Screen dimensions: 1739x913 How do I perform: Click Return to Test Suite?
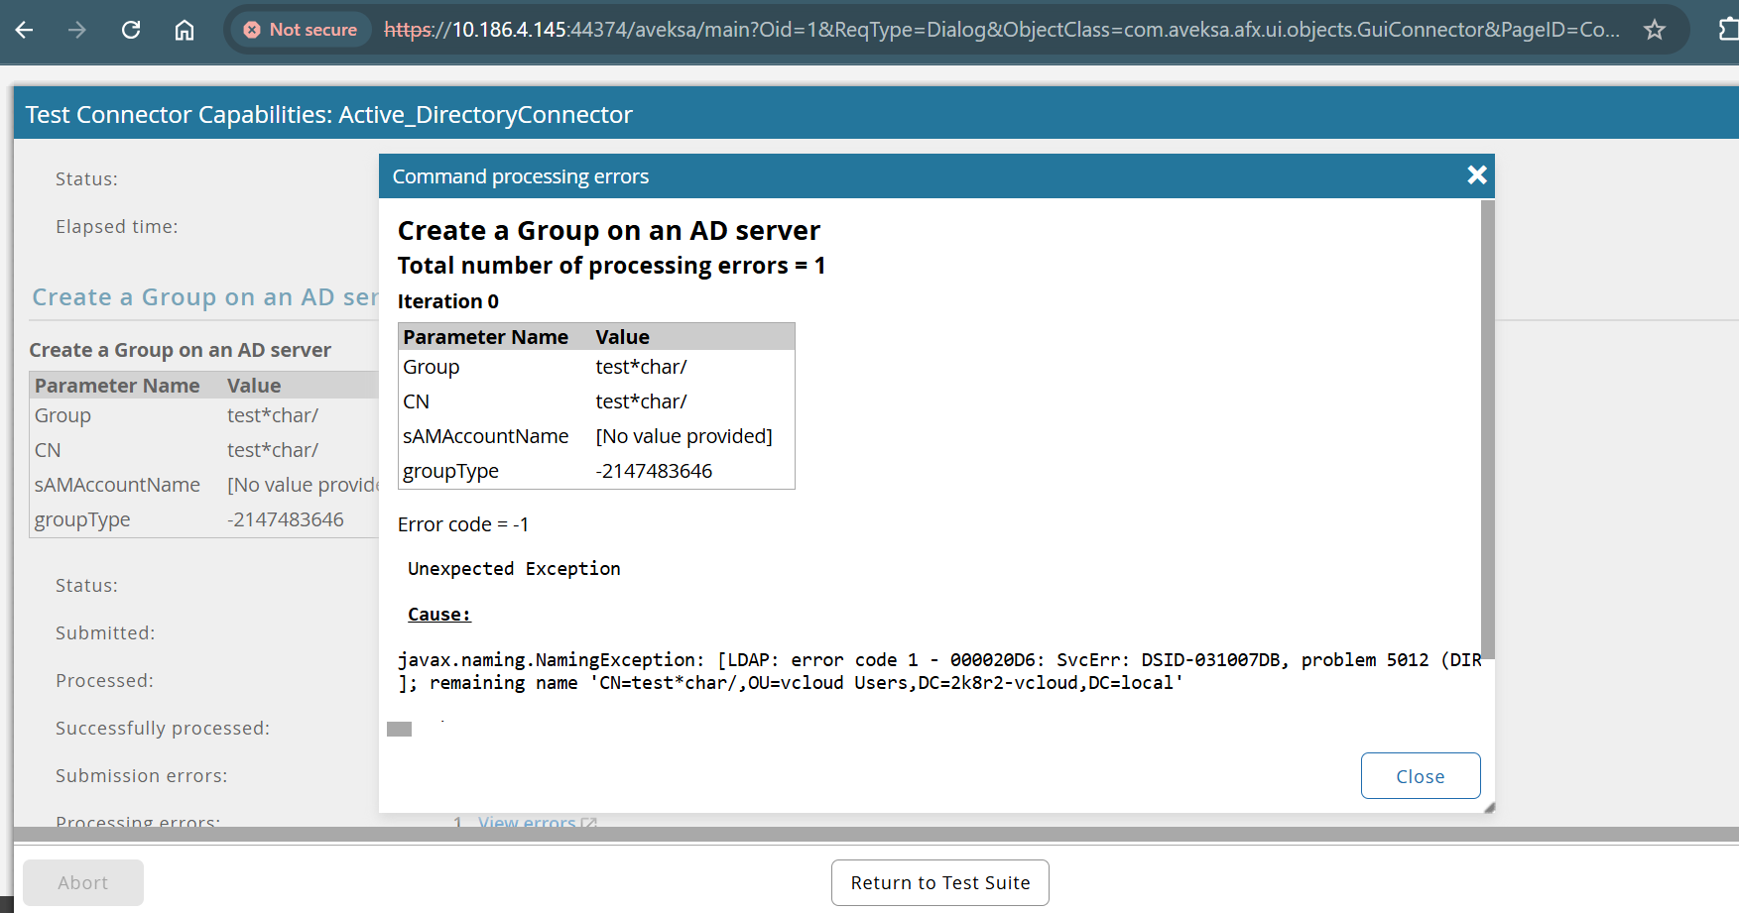pyautogui.click(x=939, y=882)
